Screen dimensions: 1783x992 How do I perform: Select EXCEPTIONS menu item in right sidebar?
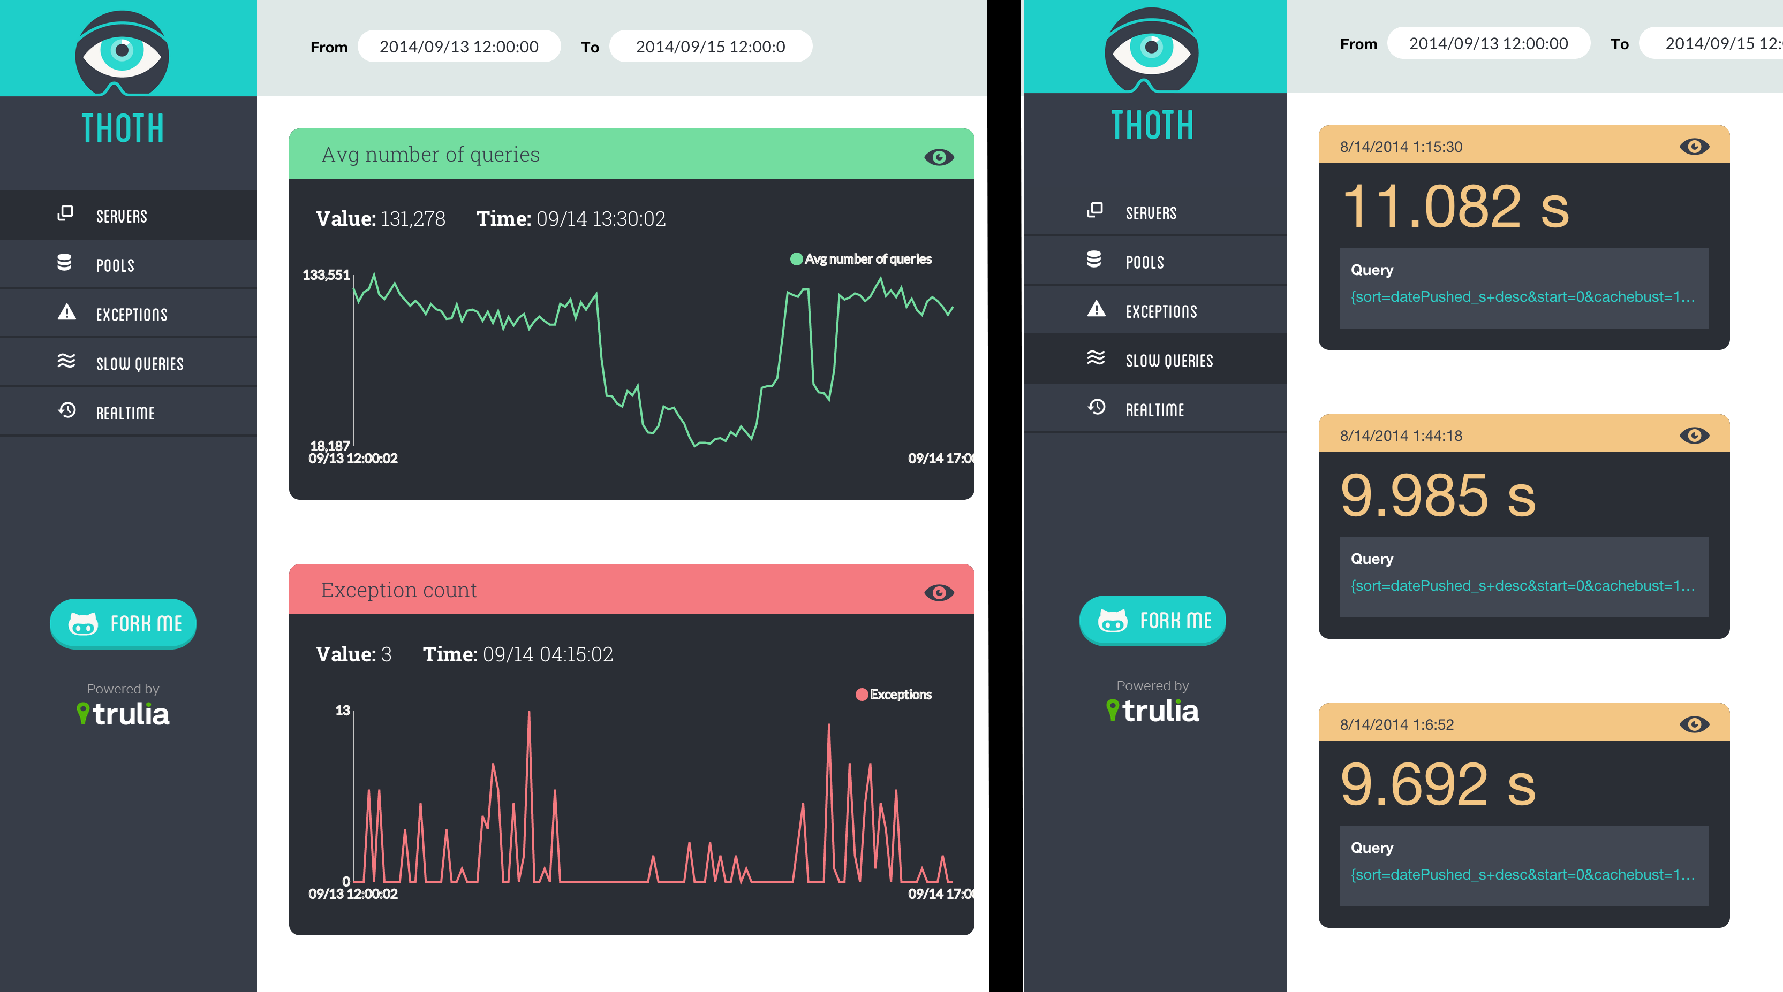pos(1161,311)
